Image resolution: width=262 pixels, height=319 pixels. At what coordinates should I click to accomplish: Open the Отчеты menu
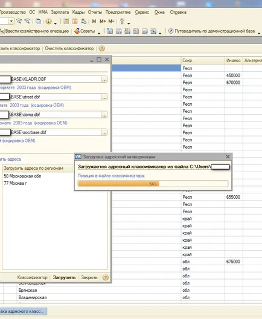(95, 12)
